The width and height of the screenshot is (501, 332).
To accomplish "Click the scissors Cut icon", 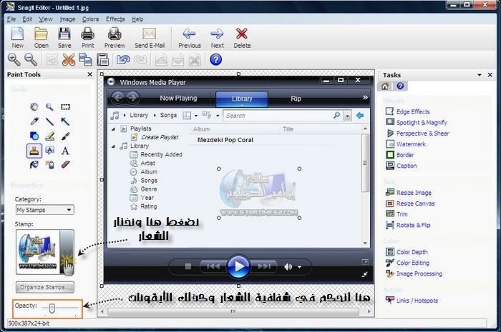I will [x=69, y=59].
